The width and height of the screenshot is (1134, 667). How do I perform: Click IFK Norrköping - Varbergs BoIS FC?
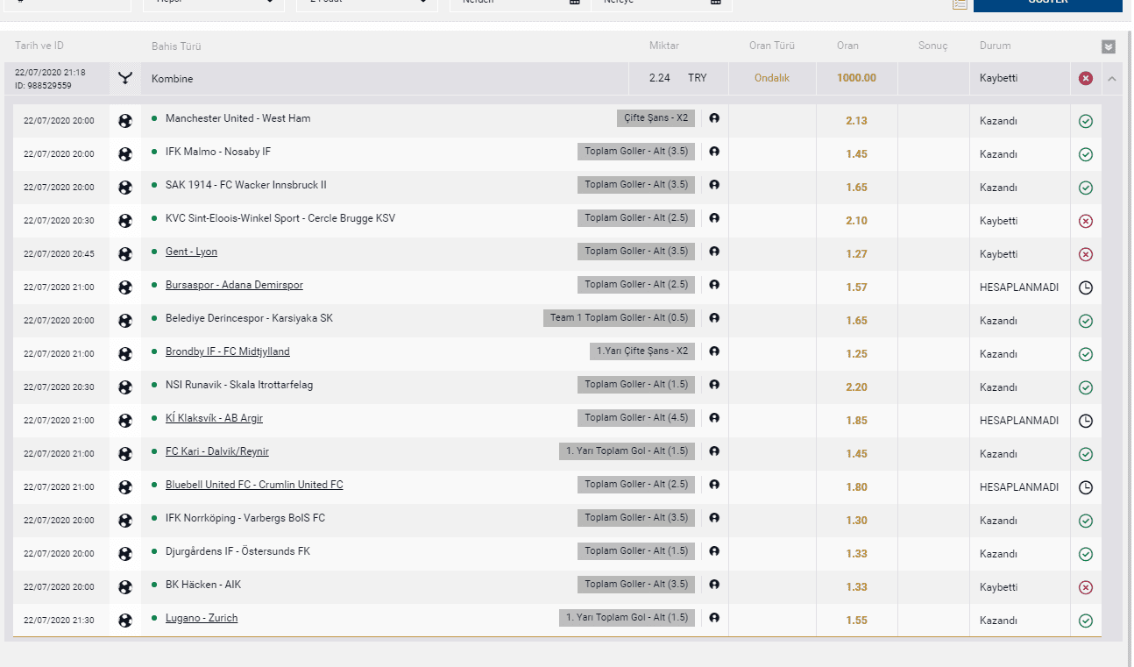[245, 518]
